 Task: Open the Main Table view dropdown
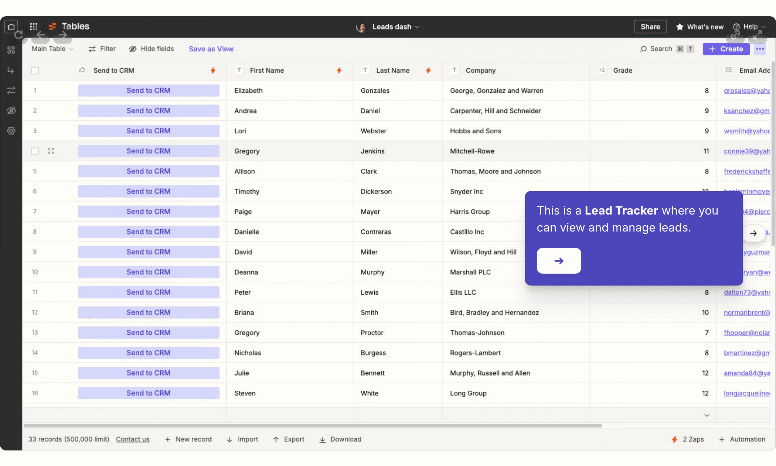coord(52,49)
